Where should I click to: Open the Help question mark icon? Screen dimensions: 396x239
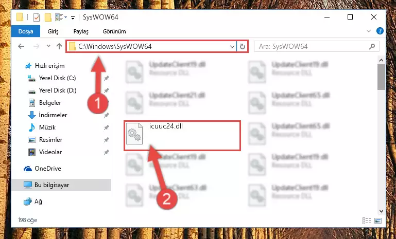380,31
